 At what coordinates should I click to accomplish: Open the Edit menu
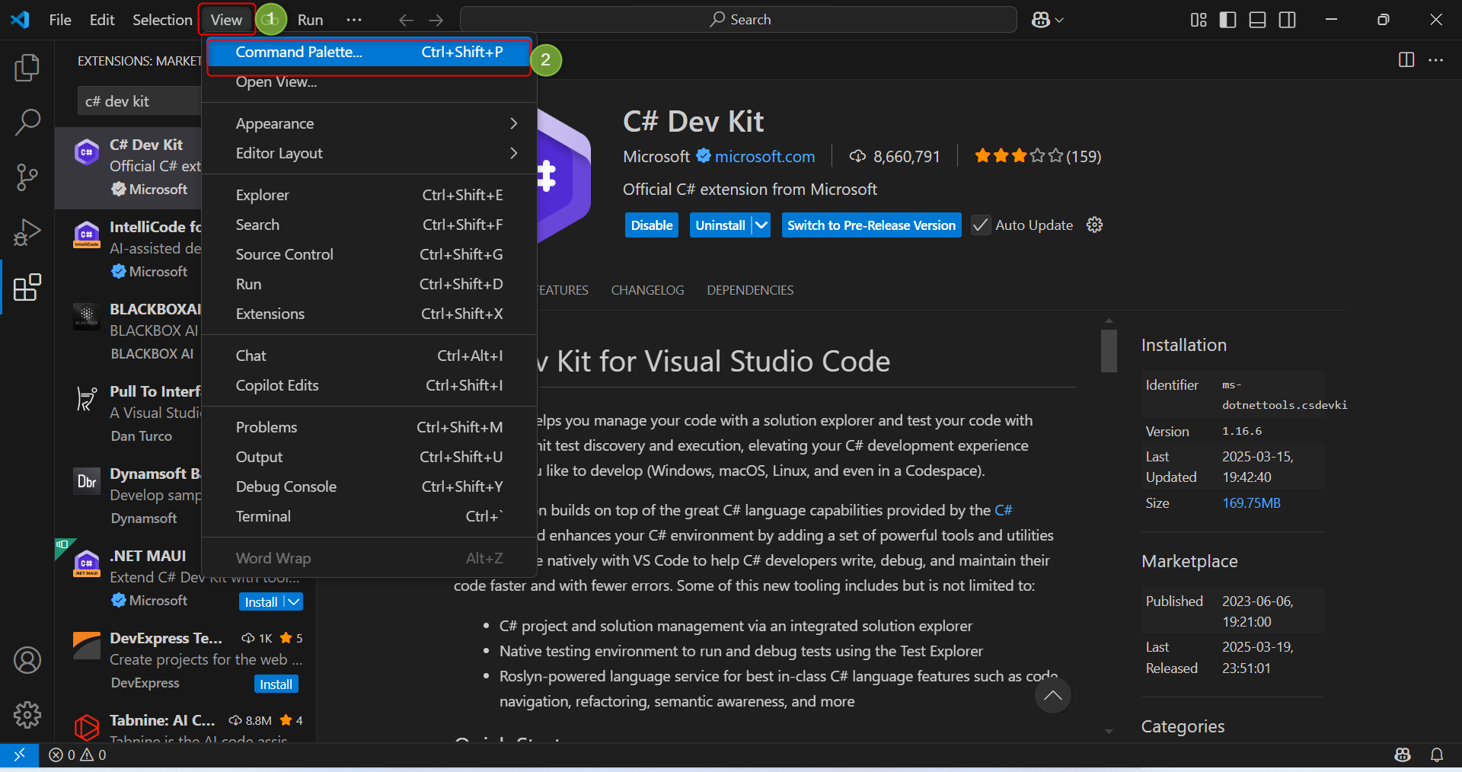[x=102, y=20]
